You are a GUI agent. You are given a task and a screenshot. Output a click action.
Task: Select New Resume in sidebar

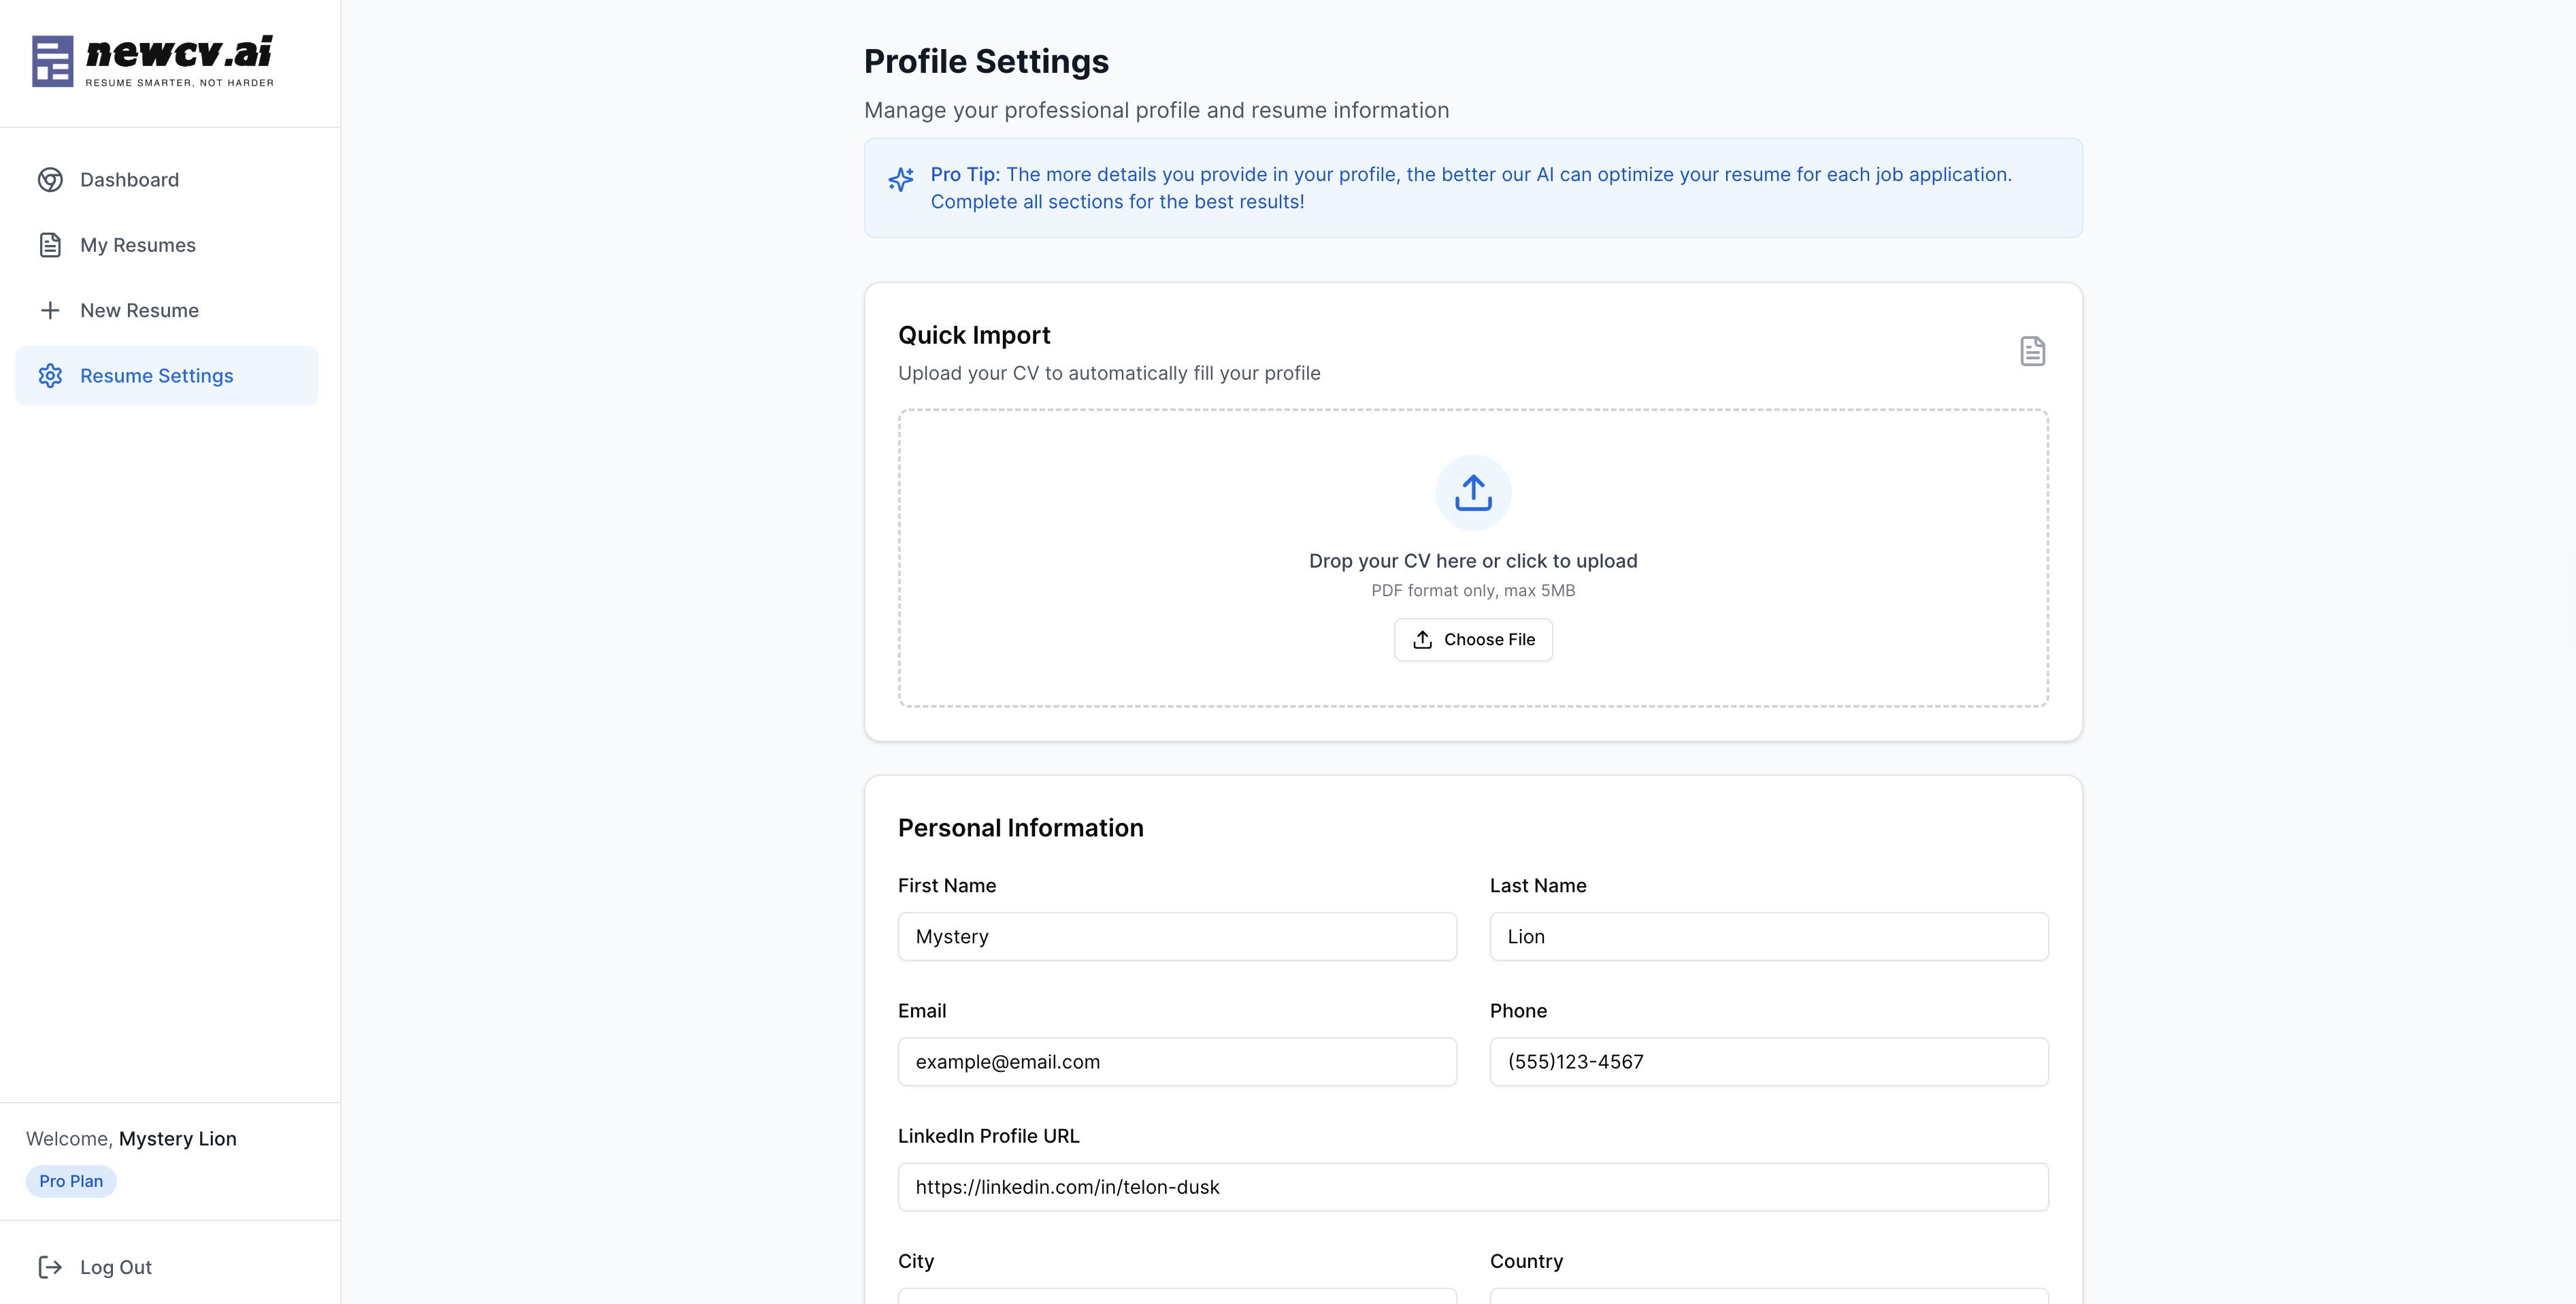tap(139, 310)
